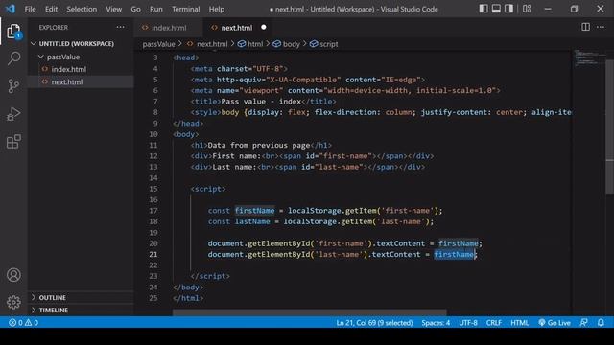This screenshot has height=345, width=614.
Task: Open the File menu
Action: [x=30, y=9]
